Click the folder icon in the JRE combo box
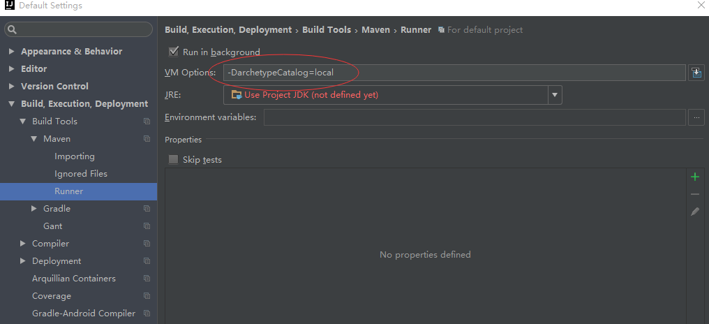Image resolution: width=709 pixels, height=324 pixels. point(237,95)
